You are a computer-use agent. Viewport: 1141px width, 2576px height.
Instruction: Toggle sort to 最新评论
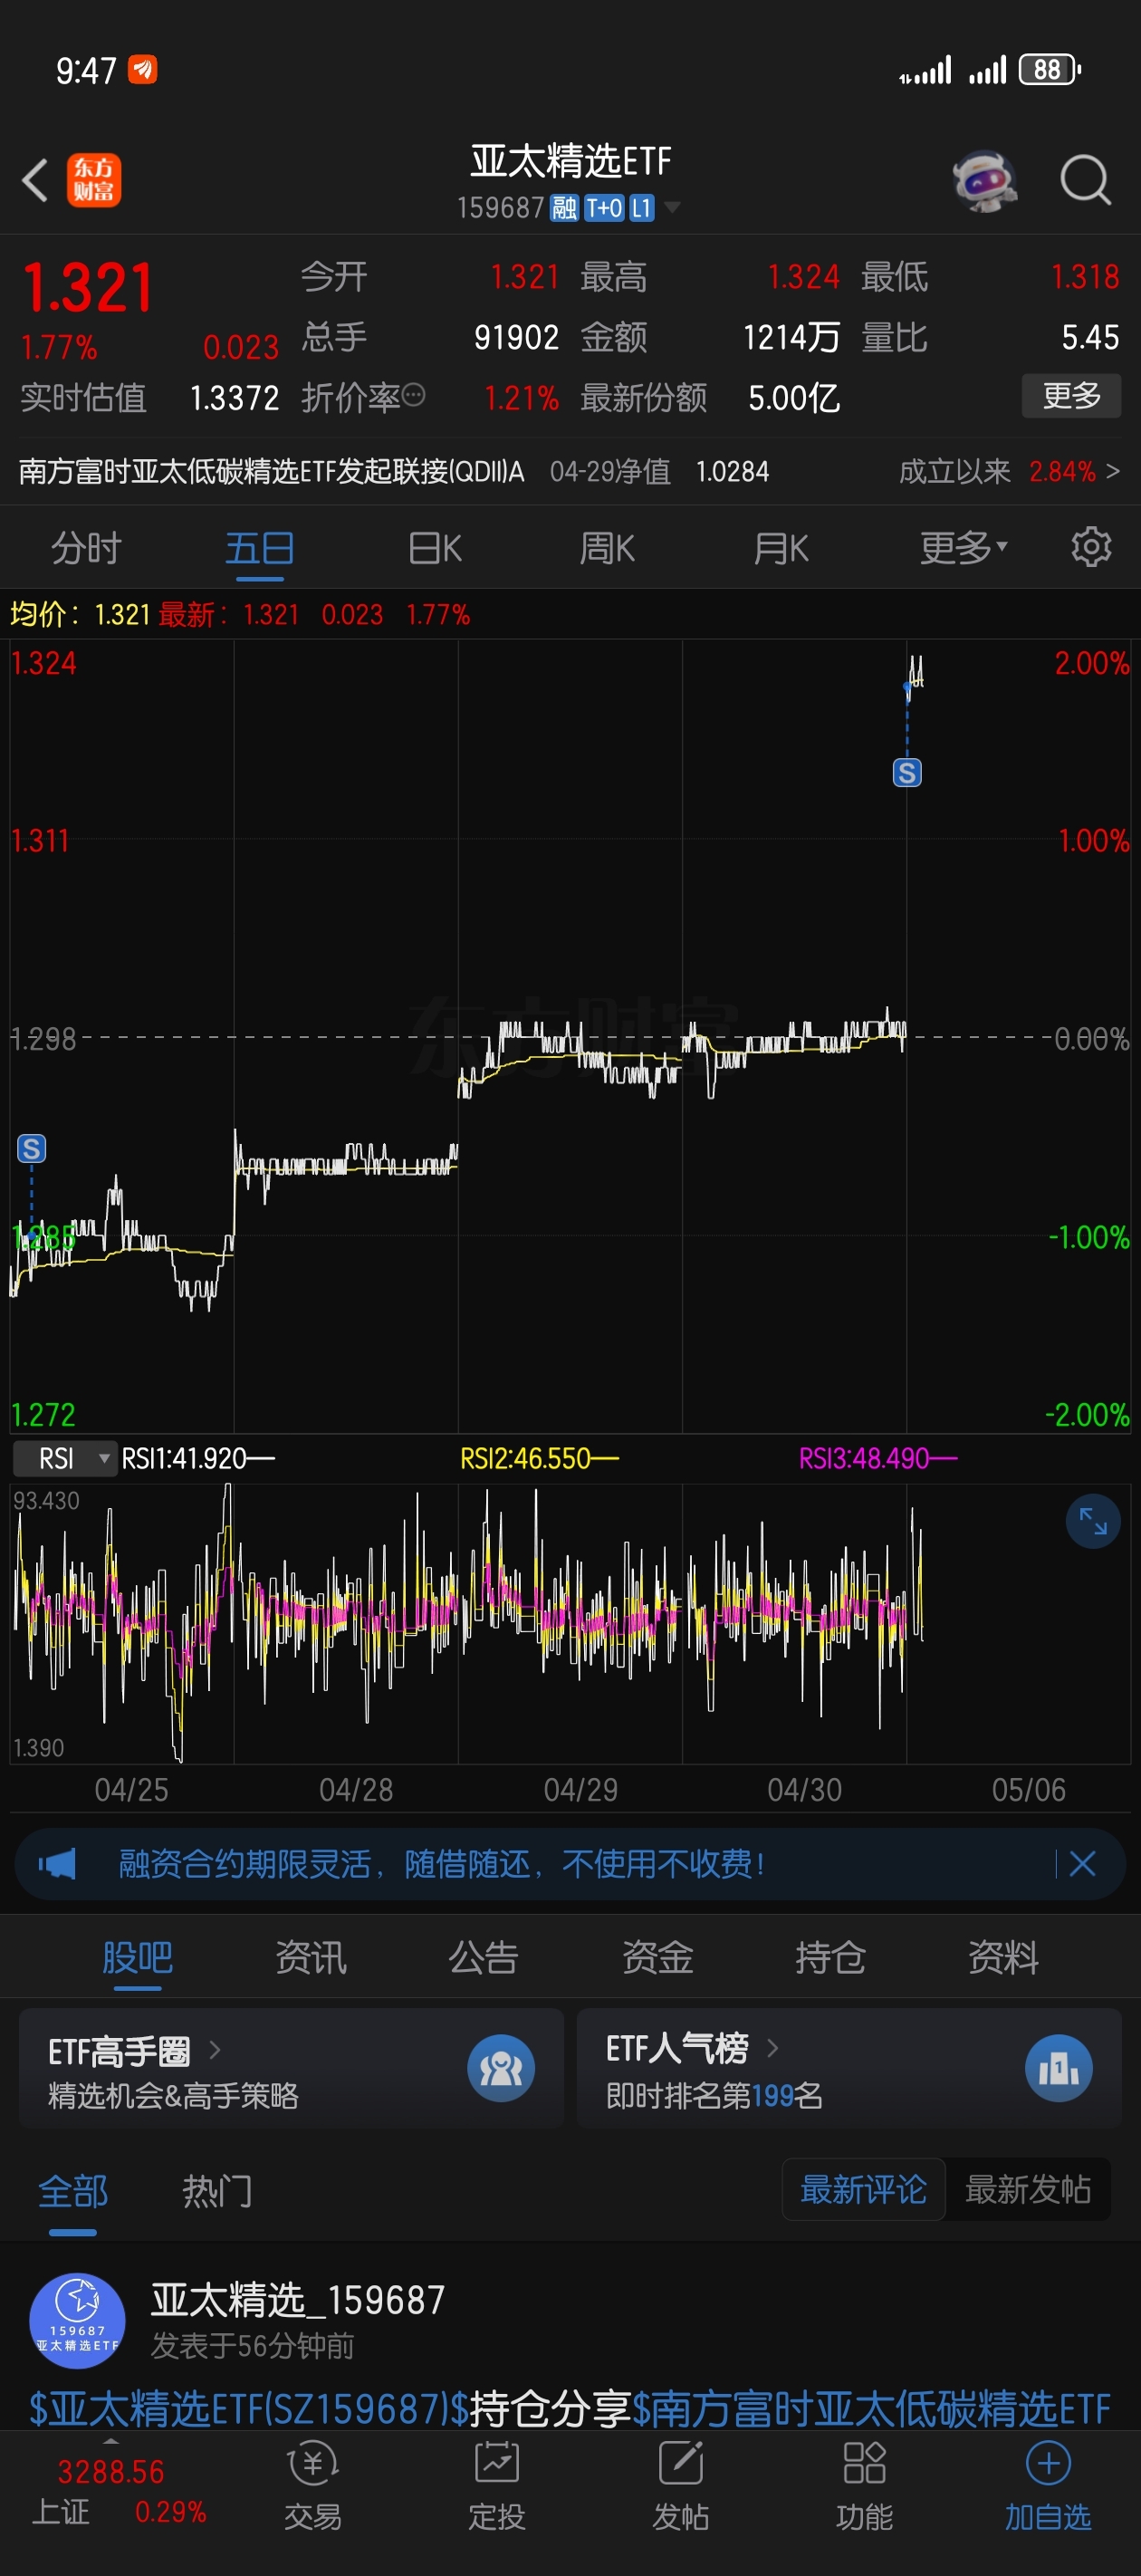click(863, 2189)
